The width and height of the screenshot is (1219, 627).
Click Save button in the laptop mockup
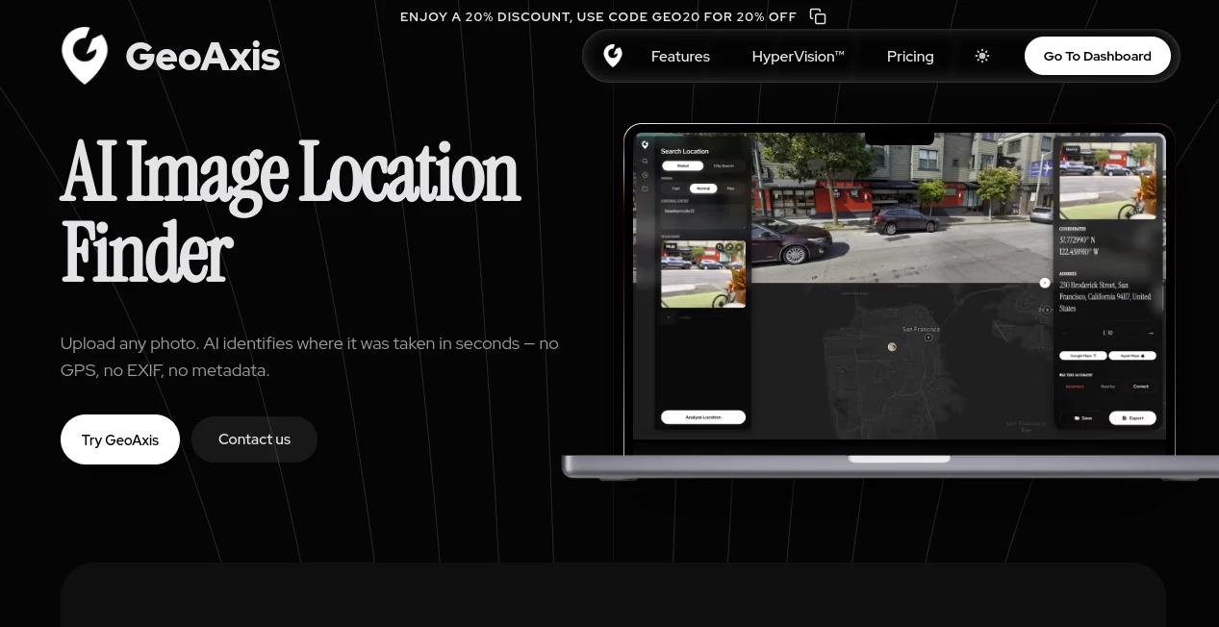[1083, 418]
